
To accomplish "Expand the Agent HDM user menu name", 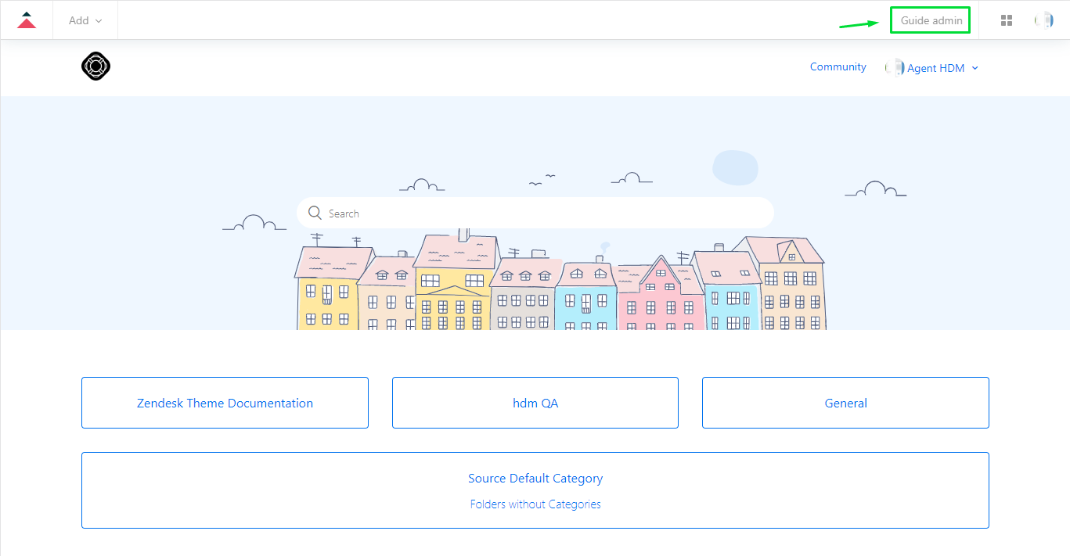I will (935, 68).
